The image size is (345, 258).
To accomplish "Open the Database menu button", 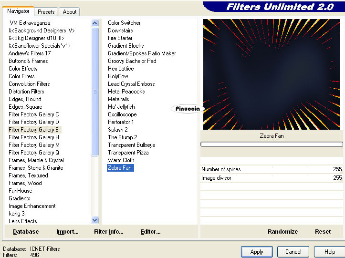I will pyautogui.click(x=26, y=232).
